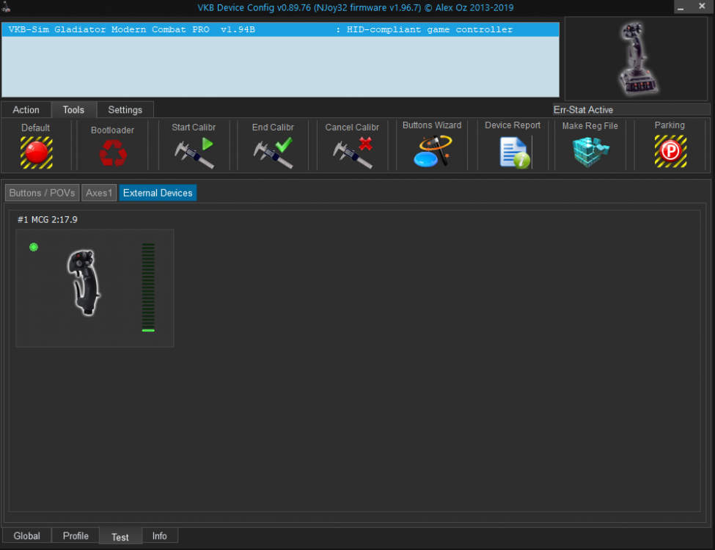The width and height of the screenshot is (715, 550).
Task: Open the Settings tab
Action: [125, 110]
